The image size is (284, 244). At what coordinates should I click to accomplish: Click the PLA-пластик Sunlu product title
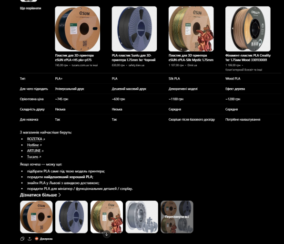133,58
